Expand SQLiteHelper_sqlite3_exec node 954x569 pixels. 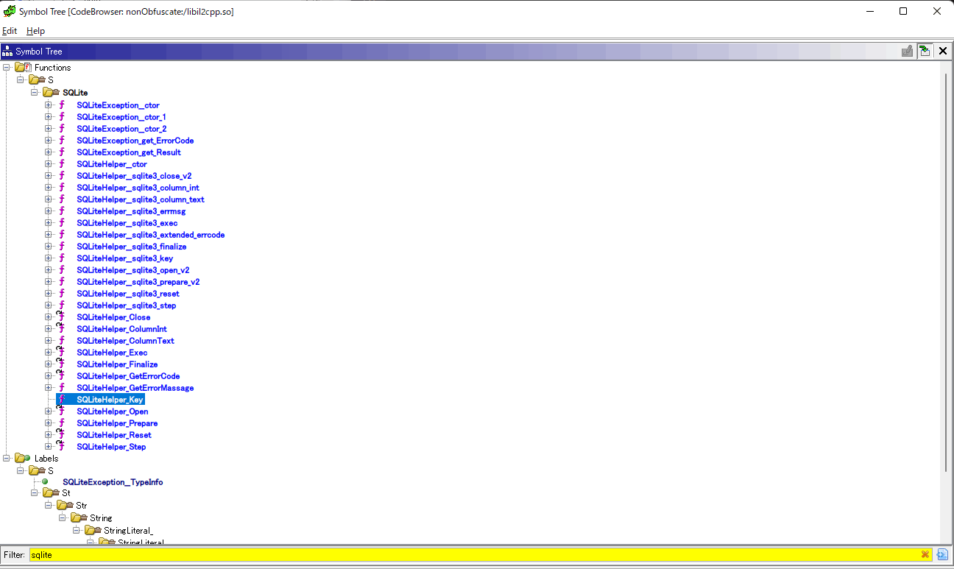pyautogui.click(x=49, y=223)
